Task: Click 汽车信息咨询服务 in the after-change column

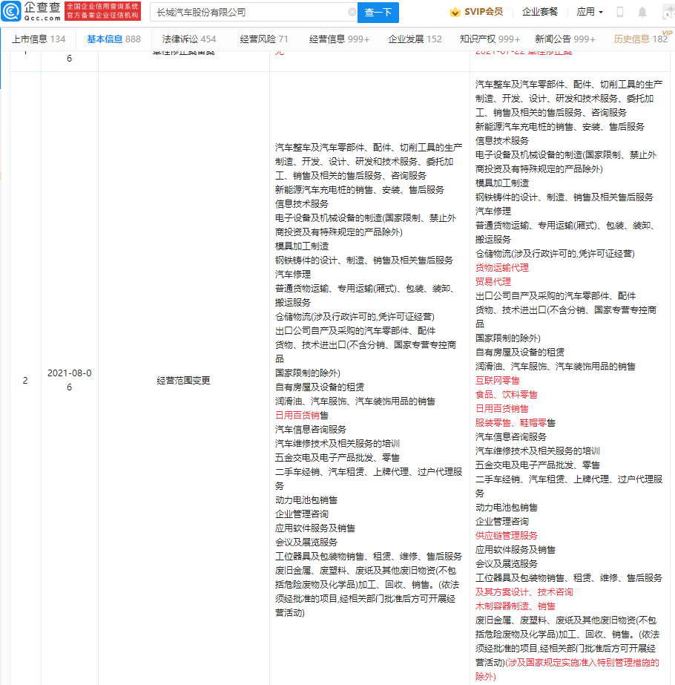Action: (511, 437)
